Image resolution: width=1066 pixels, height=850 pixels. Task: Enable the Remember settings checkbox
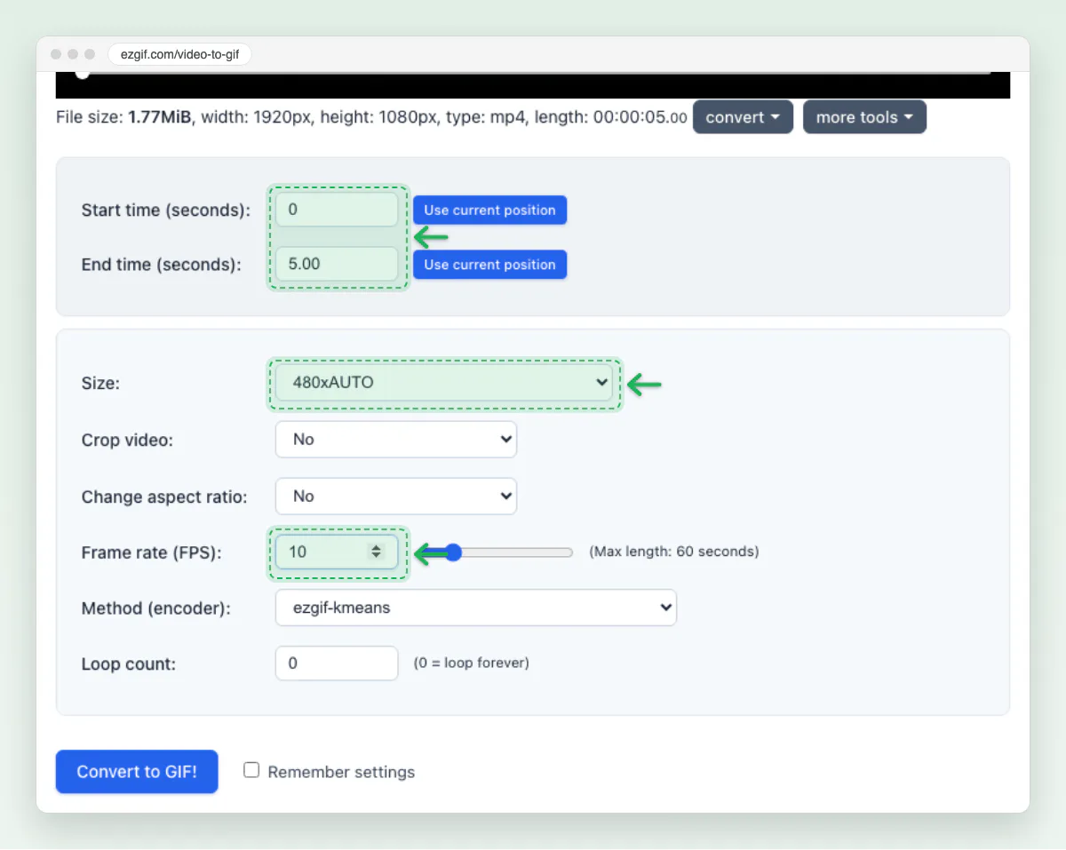pos(251,770)
